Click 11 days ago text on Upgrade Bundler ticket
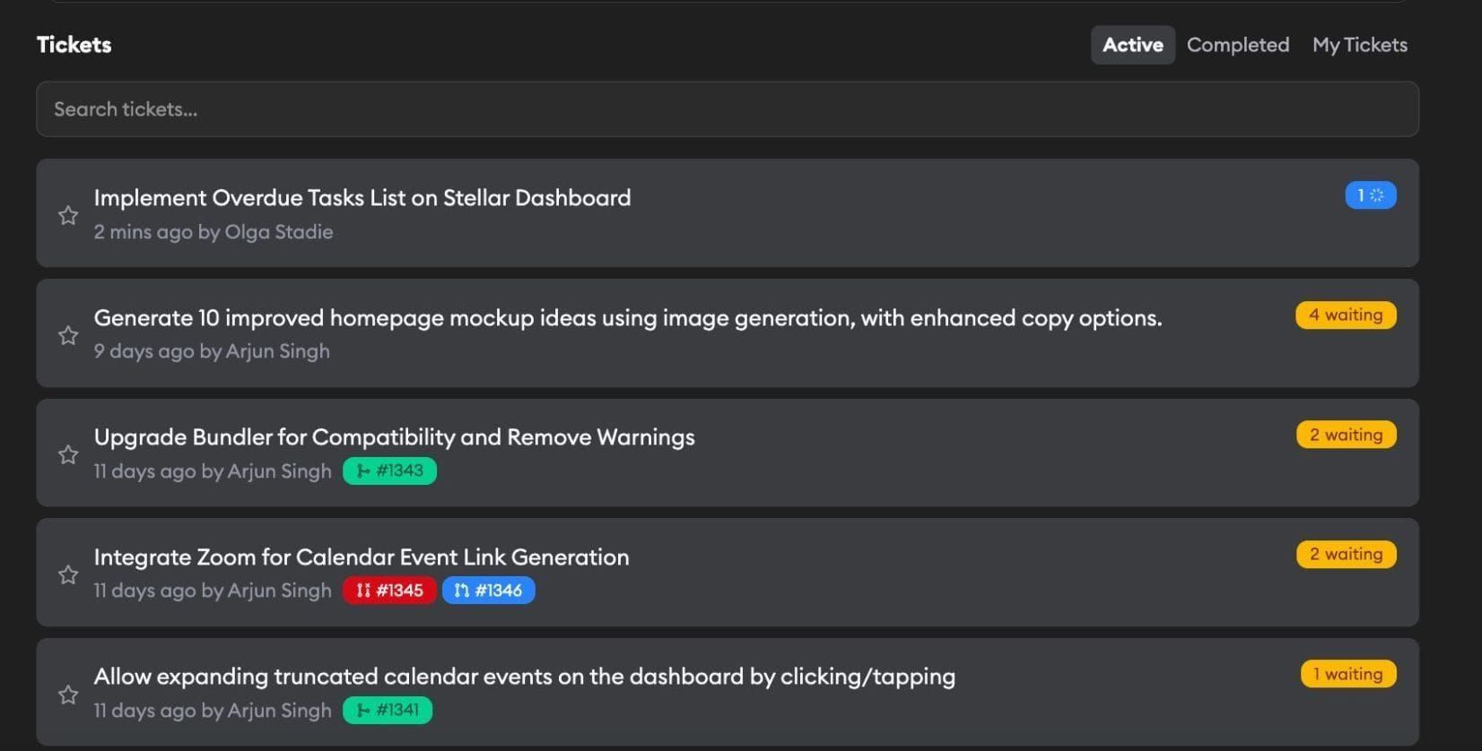This screenshot has width=1482, height=751. pyautogui.click(x=213, y=471)
